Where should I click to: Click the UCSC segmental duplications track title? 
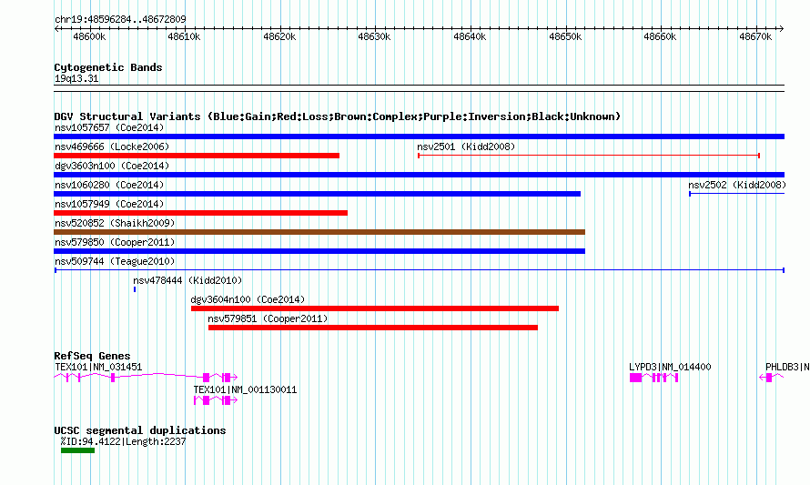coord(140,430)
